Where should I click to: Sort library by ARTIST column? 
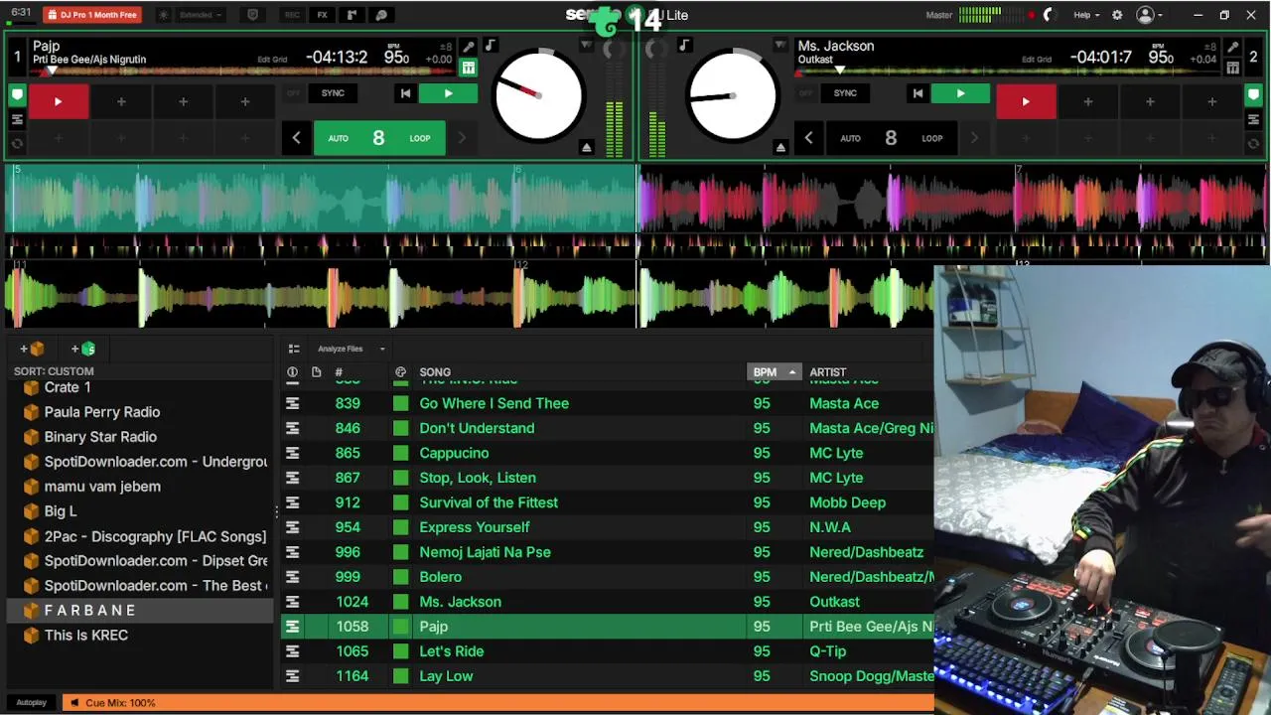coord(827,371)
